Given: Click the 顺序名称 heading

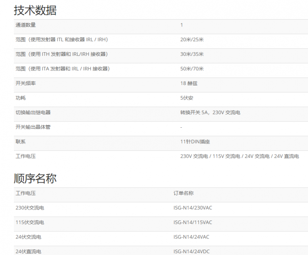Looking at the screenshot, I should (x=35, y=178).
